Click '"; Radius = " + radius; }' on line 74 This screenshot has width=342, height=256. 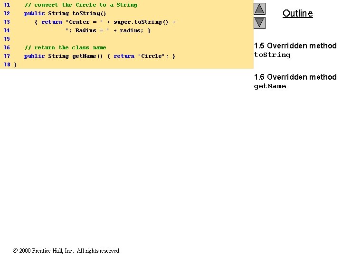(x=108, y=30)
